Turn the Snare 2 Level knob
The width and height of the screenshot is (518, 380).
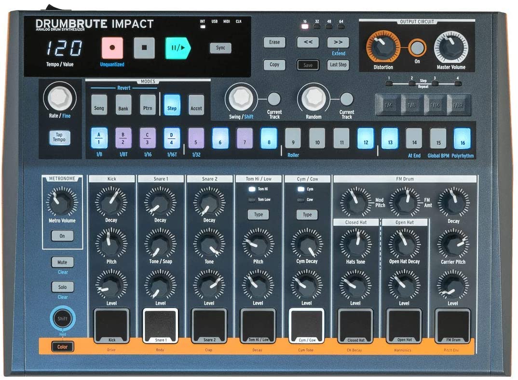tap(209, 285)
